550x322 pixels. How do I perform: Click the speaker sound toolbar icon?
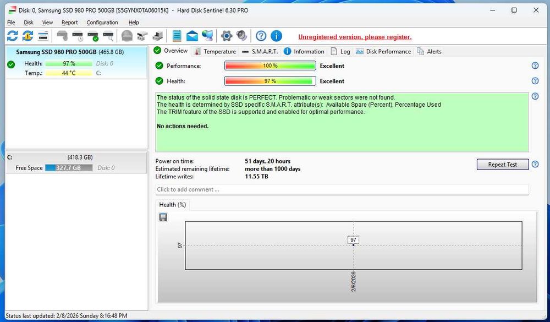tap(241, 36)
